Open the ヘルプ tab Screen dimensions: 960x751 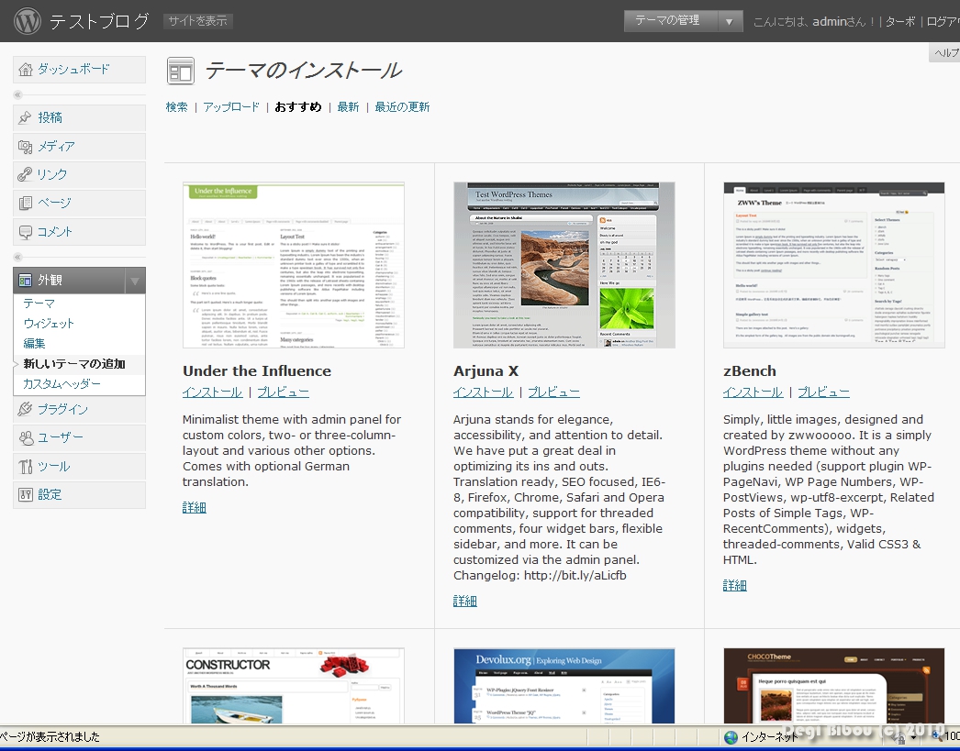[x=944, y=52]
